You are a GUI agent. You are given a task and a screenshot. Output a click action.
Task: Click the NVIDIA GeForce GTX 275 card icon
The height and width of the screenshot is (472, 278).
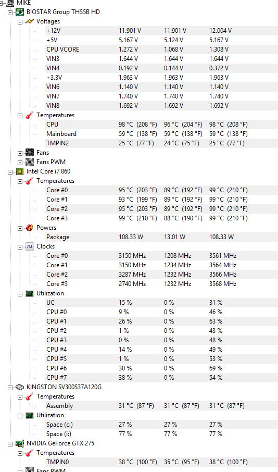click(x=20, y=443)
